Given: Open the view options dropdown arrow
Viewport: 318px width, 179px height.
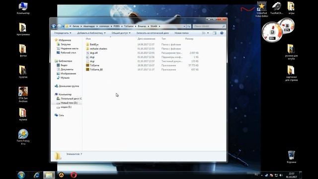Looking at the screenshot, I should coord(208,33).
